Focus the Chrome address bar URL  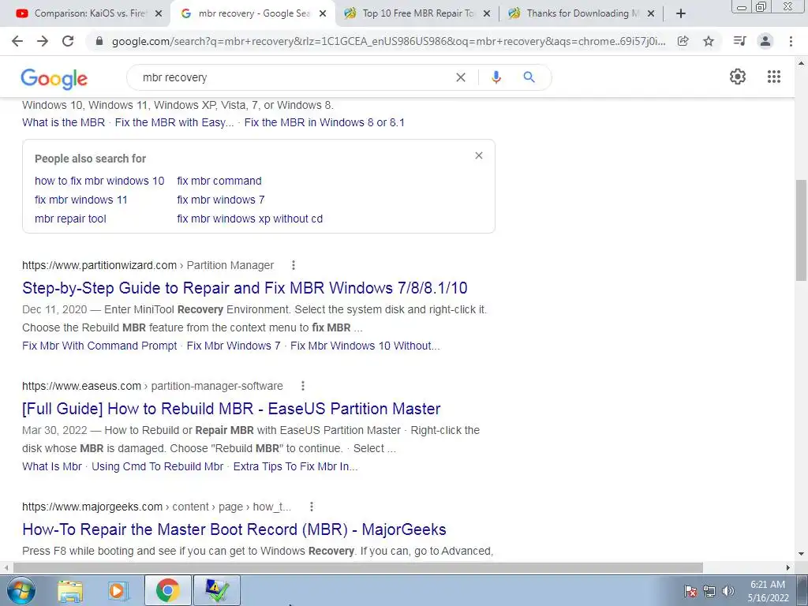[388, 41]
